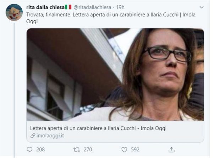Click the 592 likes count

[135, 149]
